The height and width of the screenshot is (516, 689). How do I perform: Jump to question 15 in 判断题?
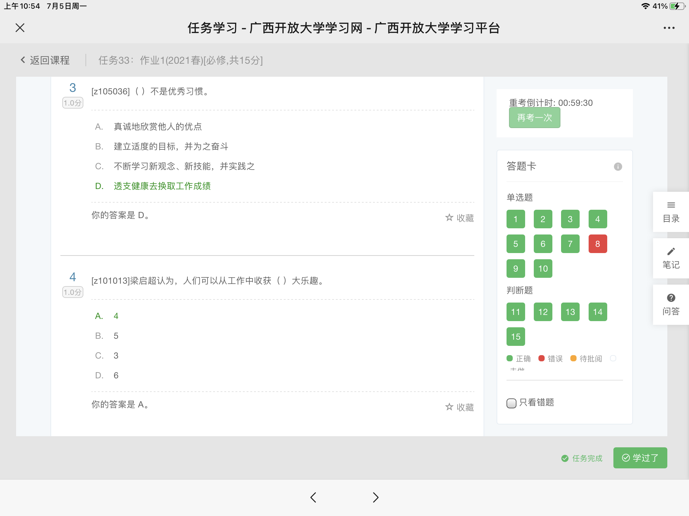[x=516, y=337]
